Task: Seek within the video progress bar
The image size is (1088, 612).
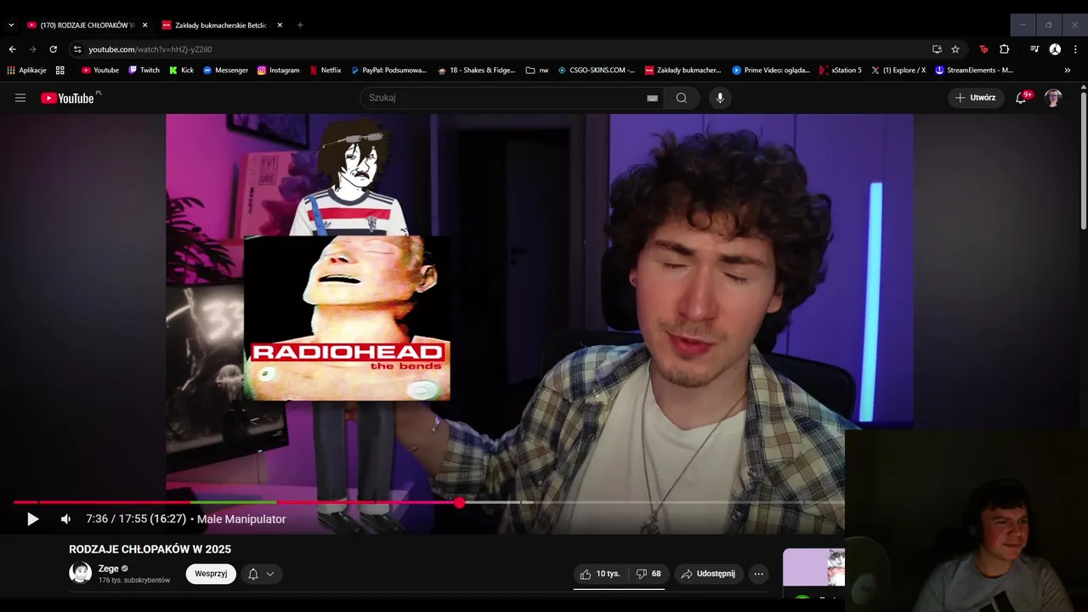Action: 429,502
